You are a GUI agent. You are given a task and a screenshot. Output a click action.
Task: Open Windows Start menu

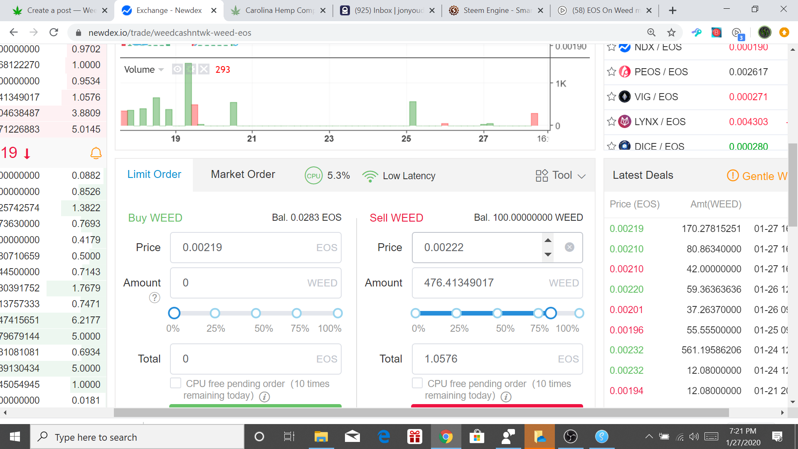[x=15, y=437]
